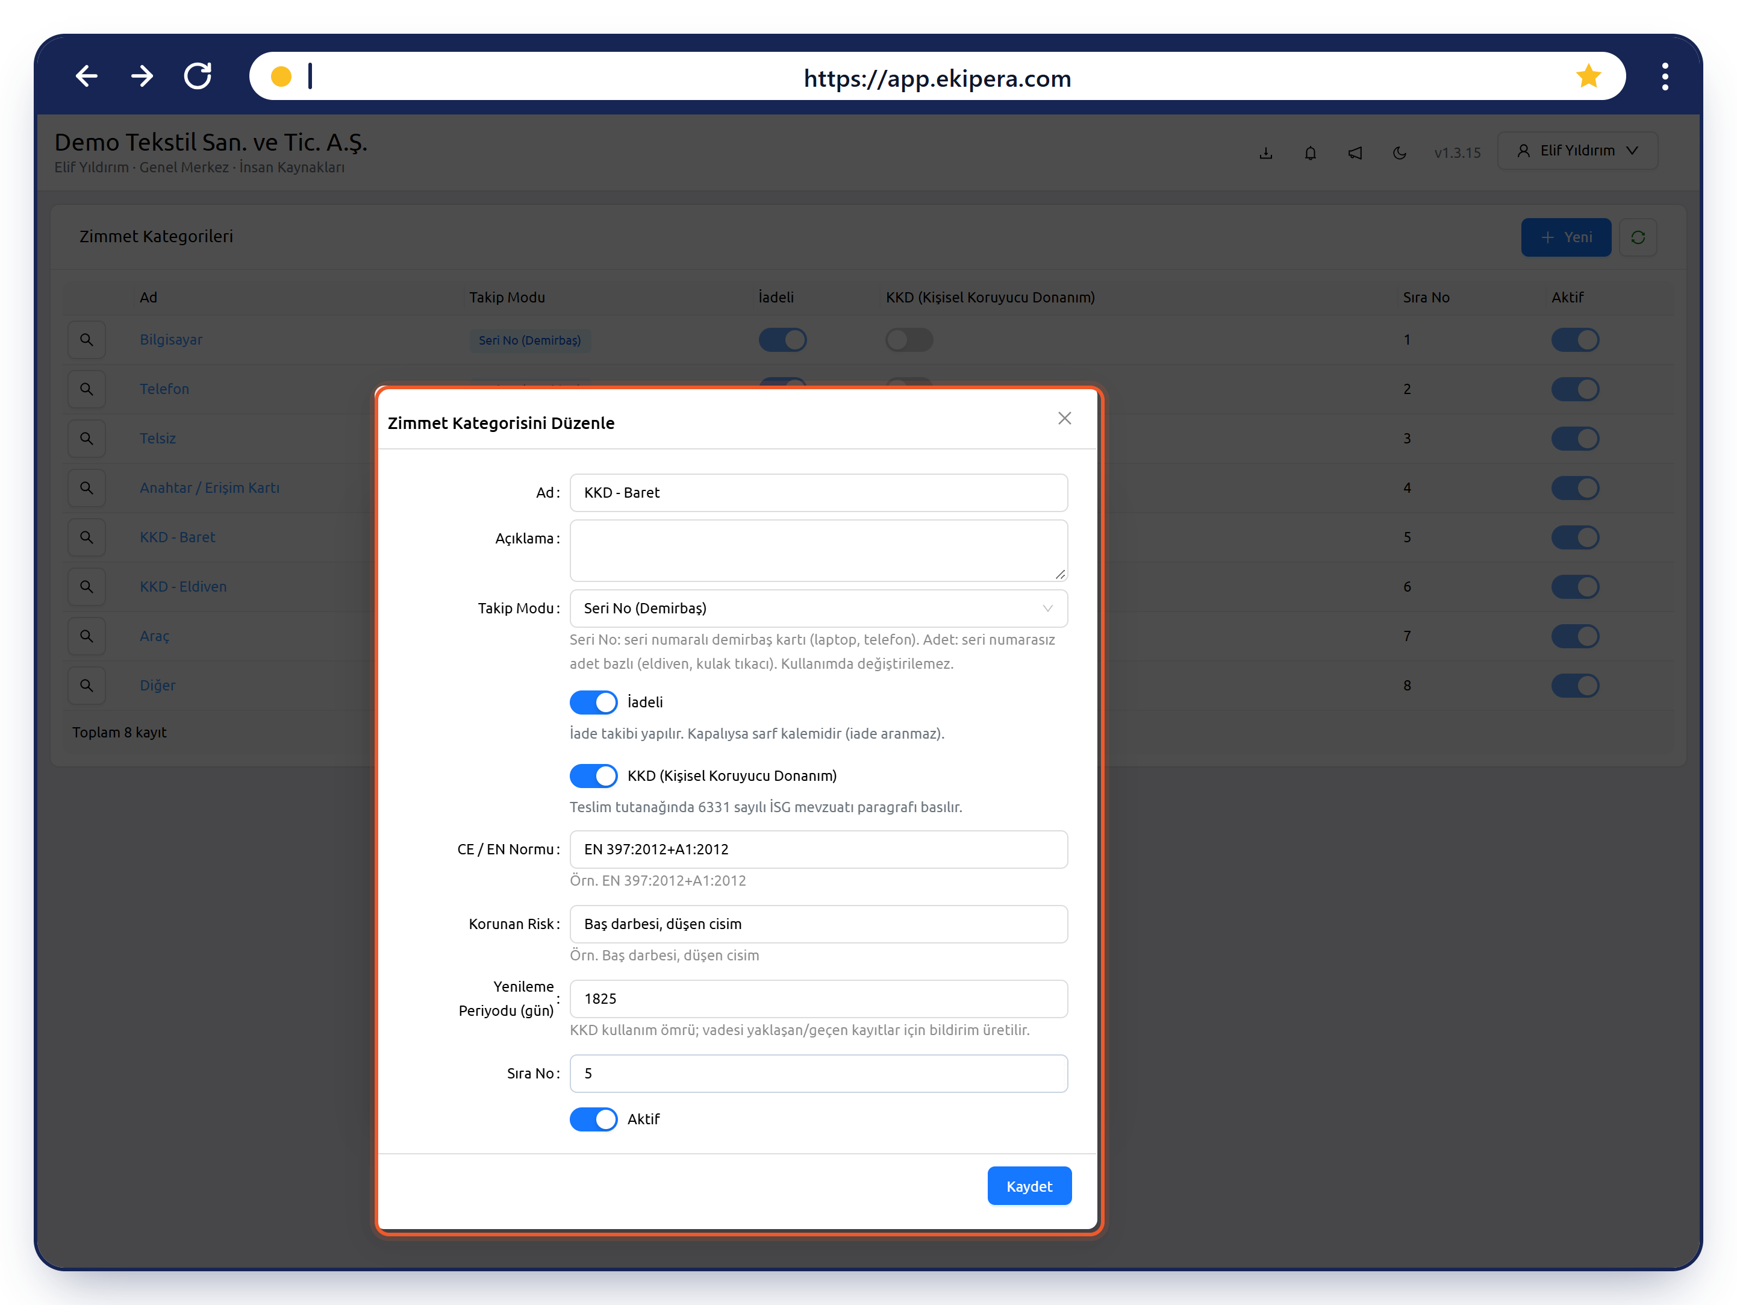Open notifications bell icon
This screenshot has width=1737, height=1305.
[1311, 152]
